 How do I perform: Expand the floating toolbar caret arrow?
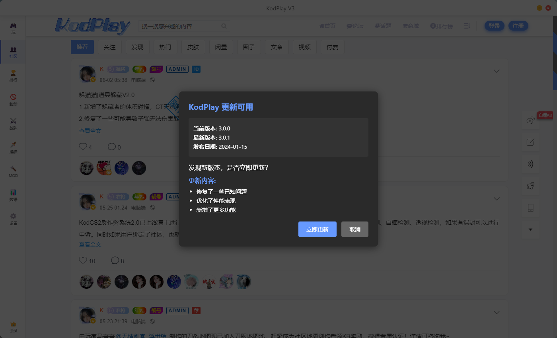tap(530, 229)
